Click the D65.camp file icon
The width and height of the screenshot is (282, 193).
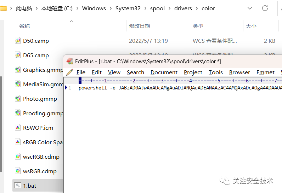click(18, 55)
